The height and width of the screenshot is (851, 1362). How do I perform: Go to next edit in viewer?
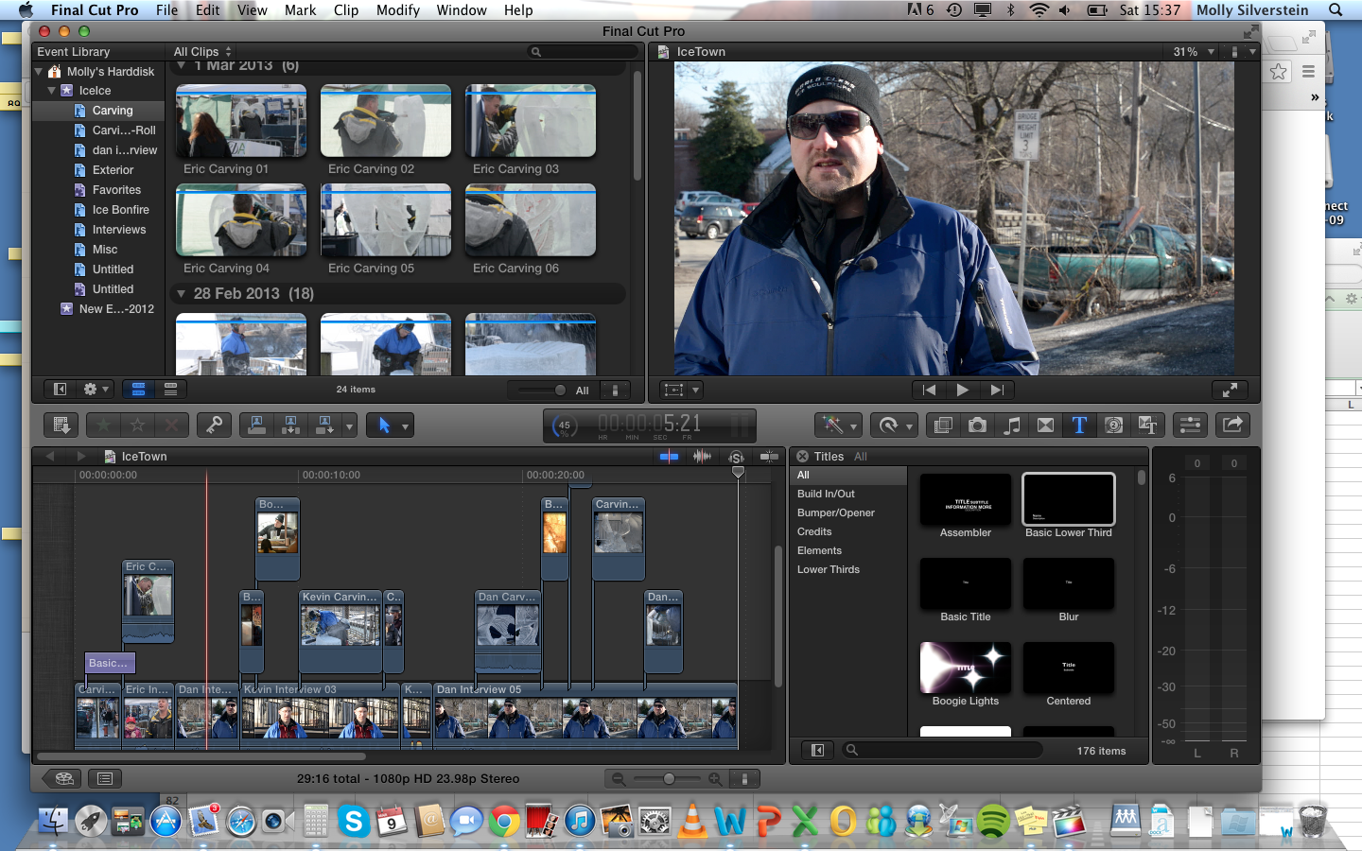997,390
